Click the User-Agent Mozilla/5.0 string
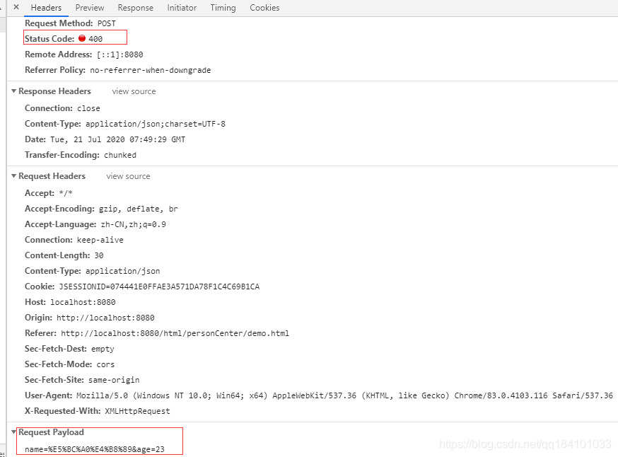This screenshot has height=457, width=618. pyautogui.click(x=345, y=395)
